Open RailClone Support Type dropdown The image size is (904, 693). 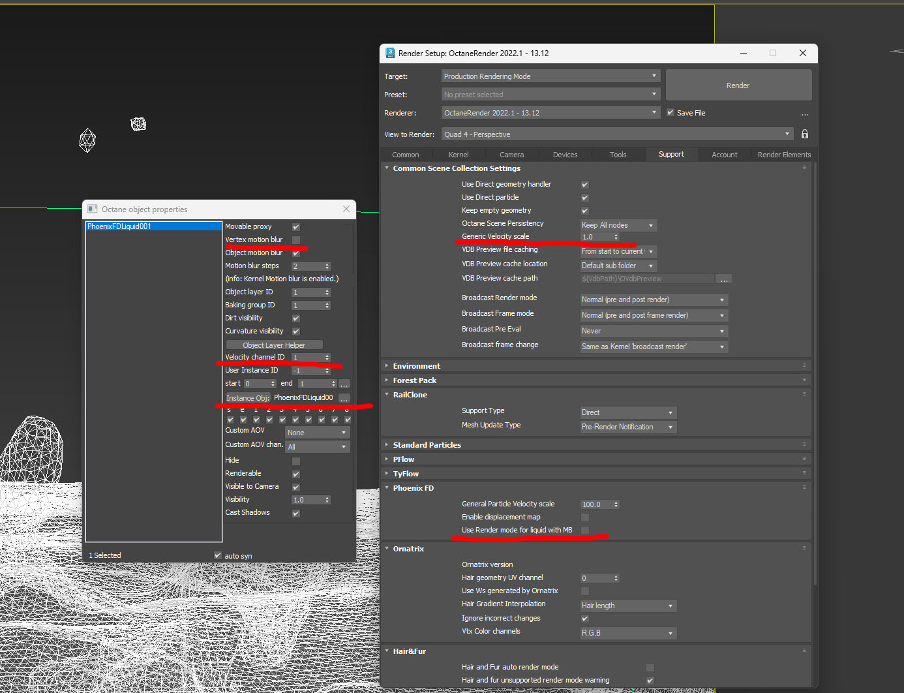point(628,412)
